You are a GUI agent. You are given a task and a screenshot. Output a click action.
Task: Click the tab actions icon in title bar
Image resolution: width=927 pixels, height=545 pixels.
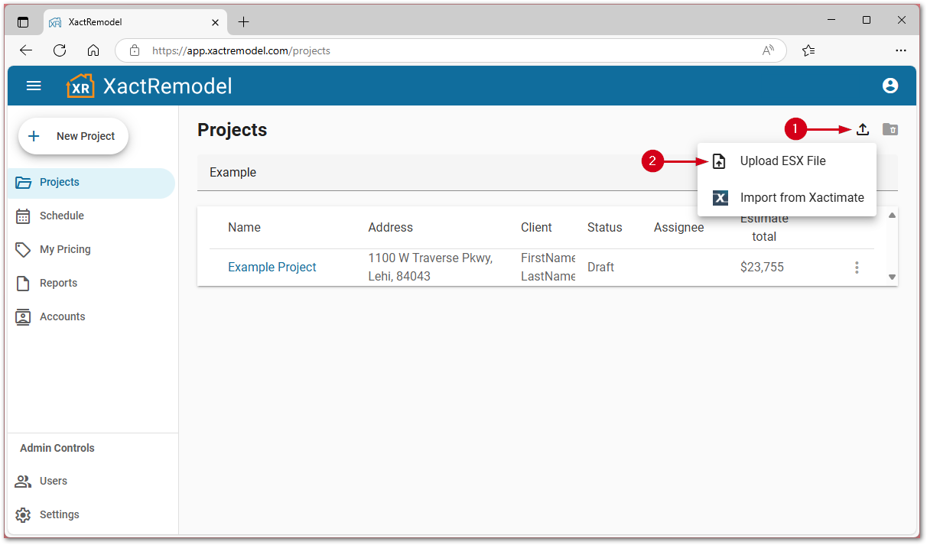23,22
